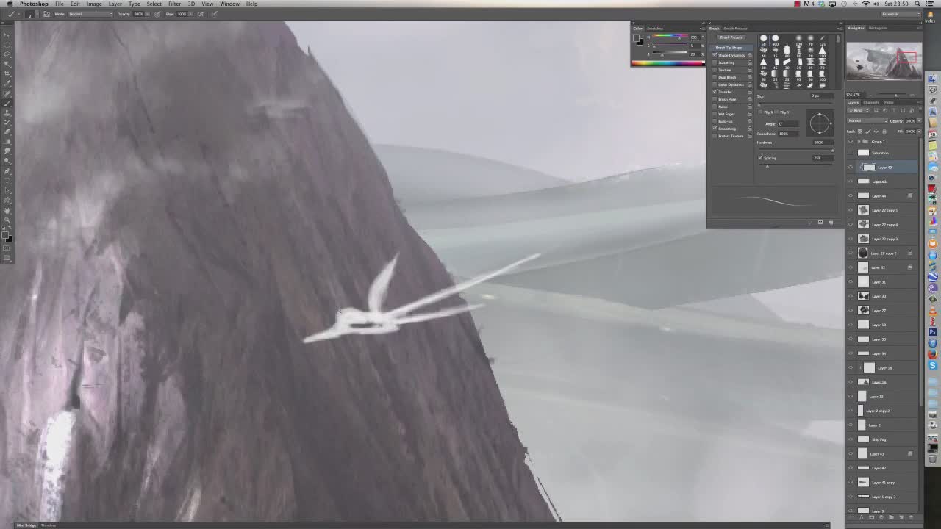
Task: Select the Hand tool in toolbox
Action: pyautogui.click(x=7, y=210)
